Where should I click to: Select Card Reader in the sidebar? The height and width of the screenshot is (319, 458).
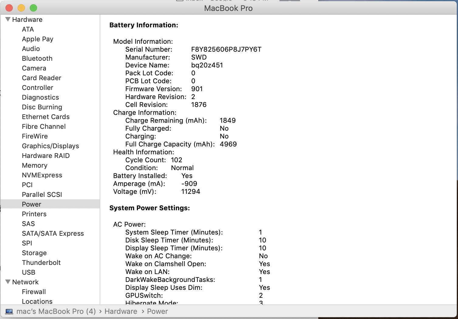(x=42, y=78)
